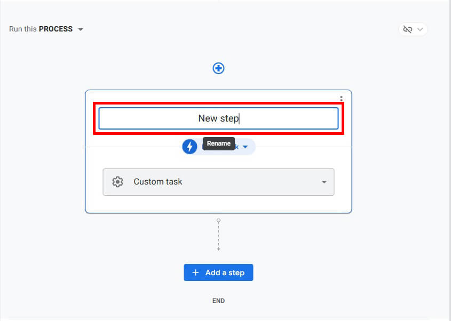451x321 pixels.
Task: Open the Custom task dropdown arrow
Action: tap(324, 182)
